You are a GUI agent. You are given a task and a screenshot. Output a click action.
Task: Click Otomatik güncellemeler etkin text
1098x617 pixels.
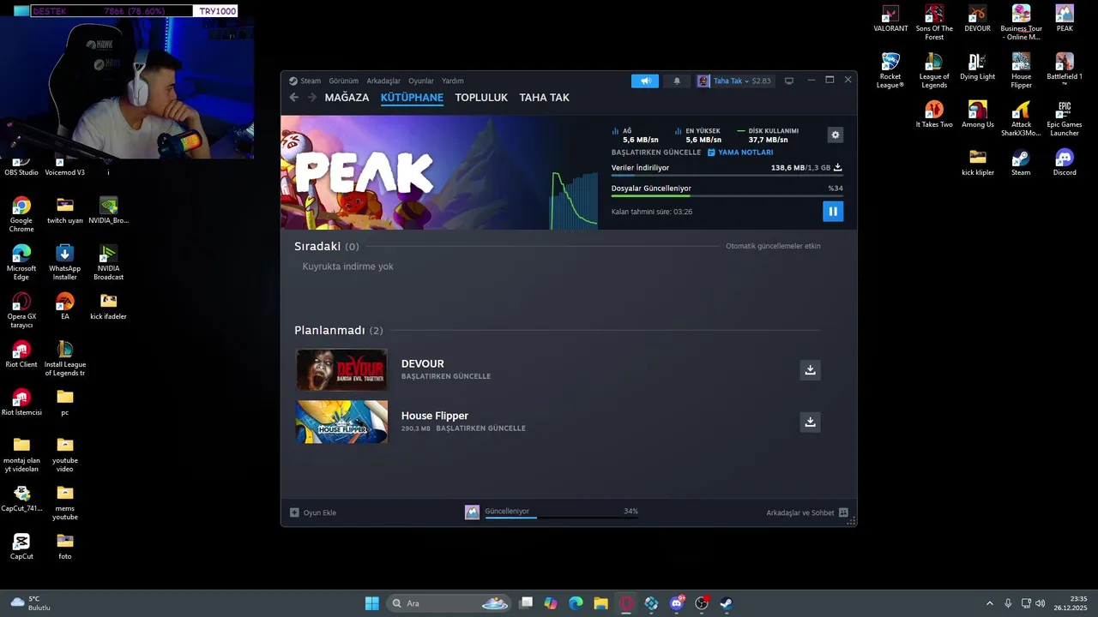point(773,246)
